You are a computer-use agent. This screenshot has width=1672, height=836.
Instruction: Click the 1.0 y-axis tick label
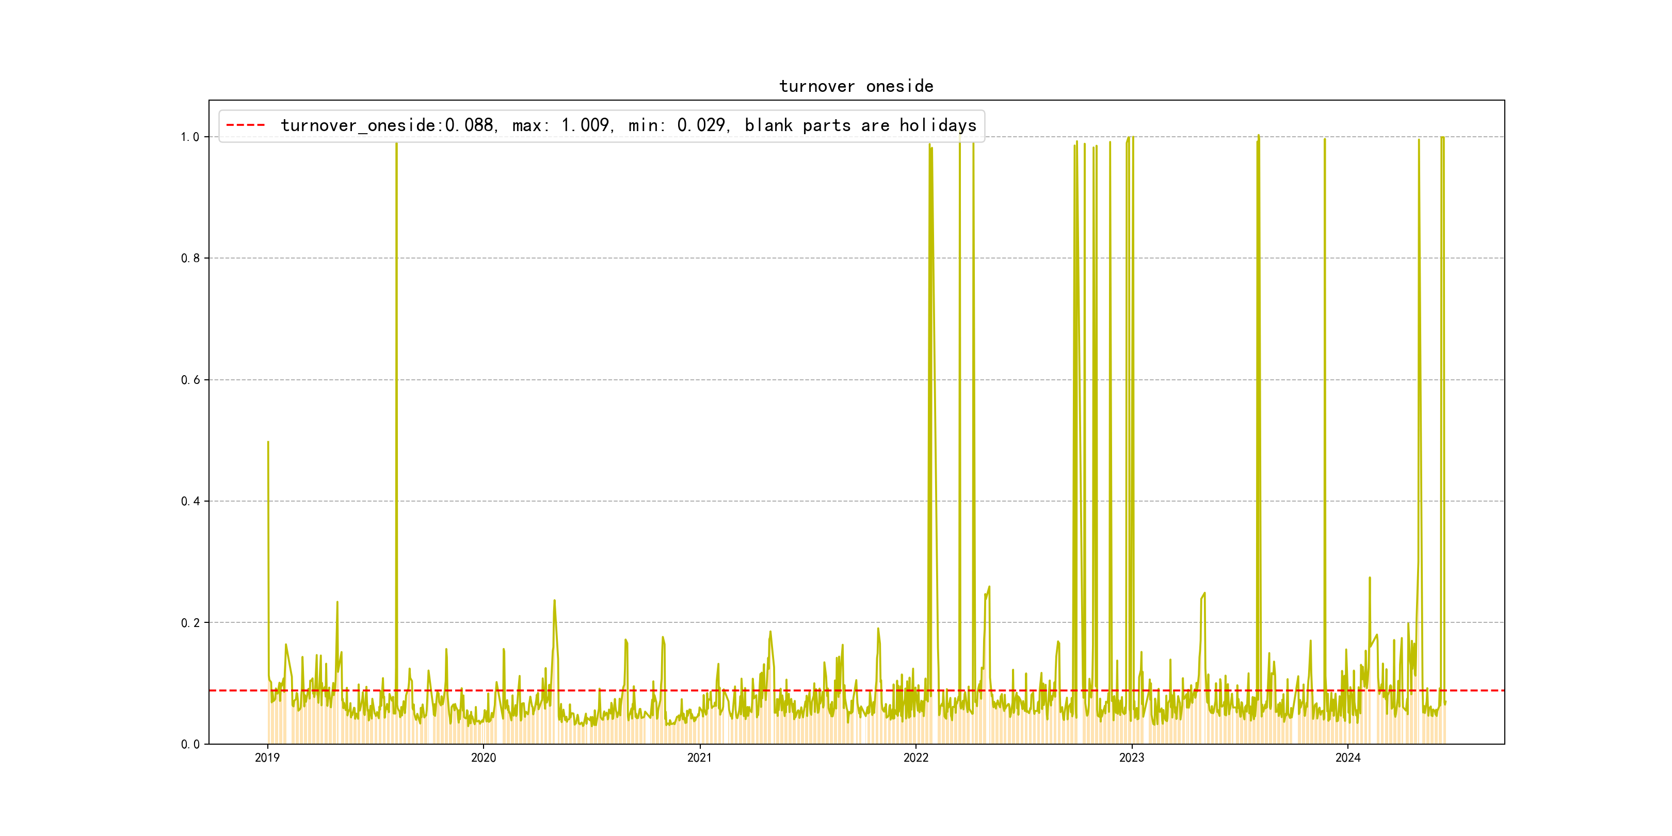click(x=190, y=137)
